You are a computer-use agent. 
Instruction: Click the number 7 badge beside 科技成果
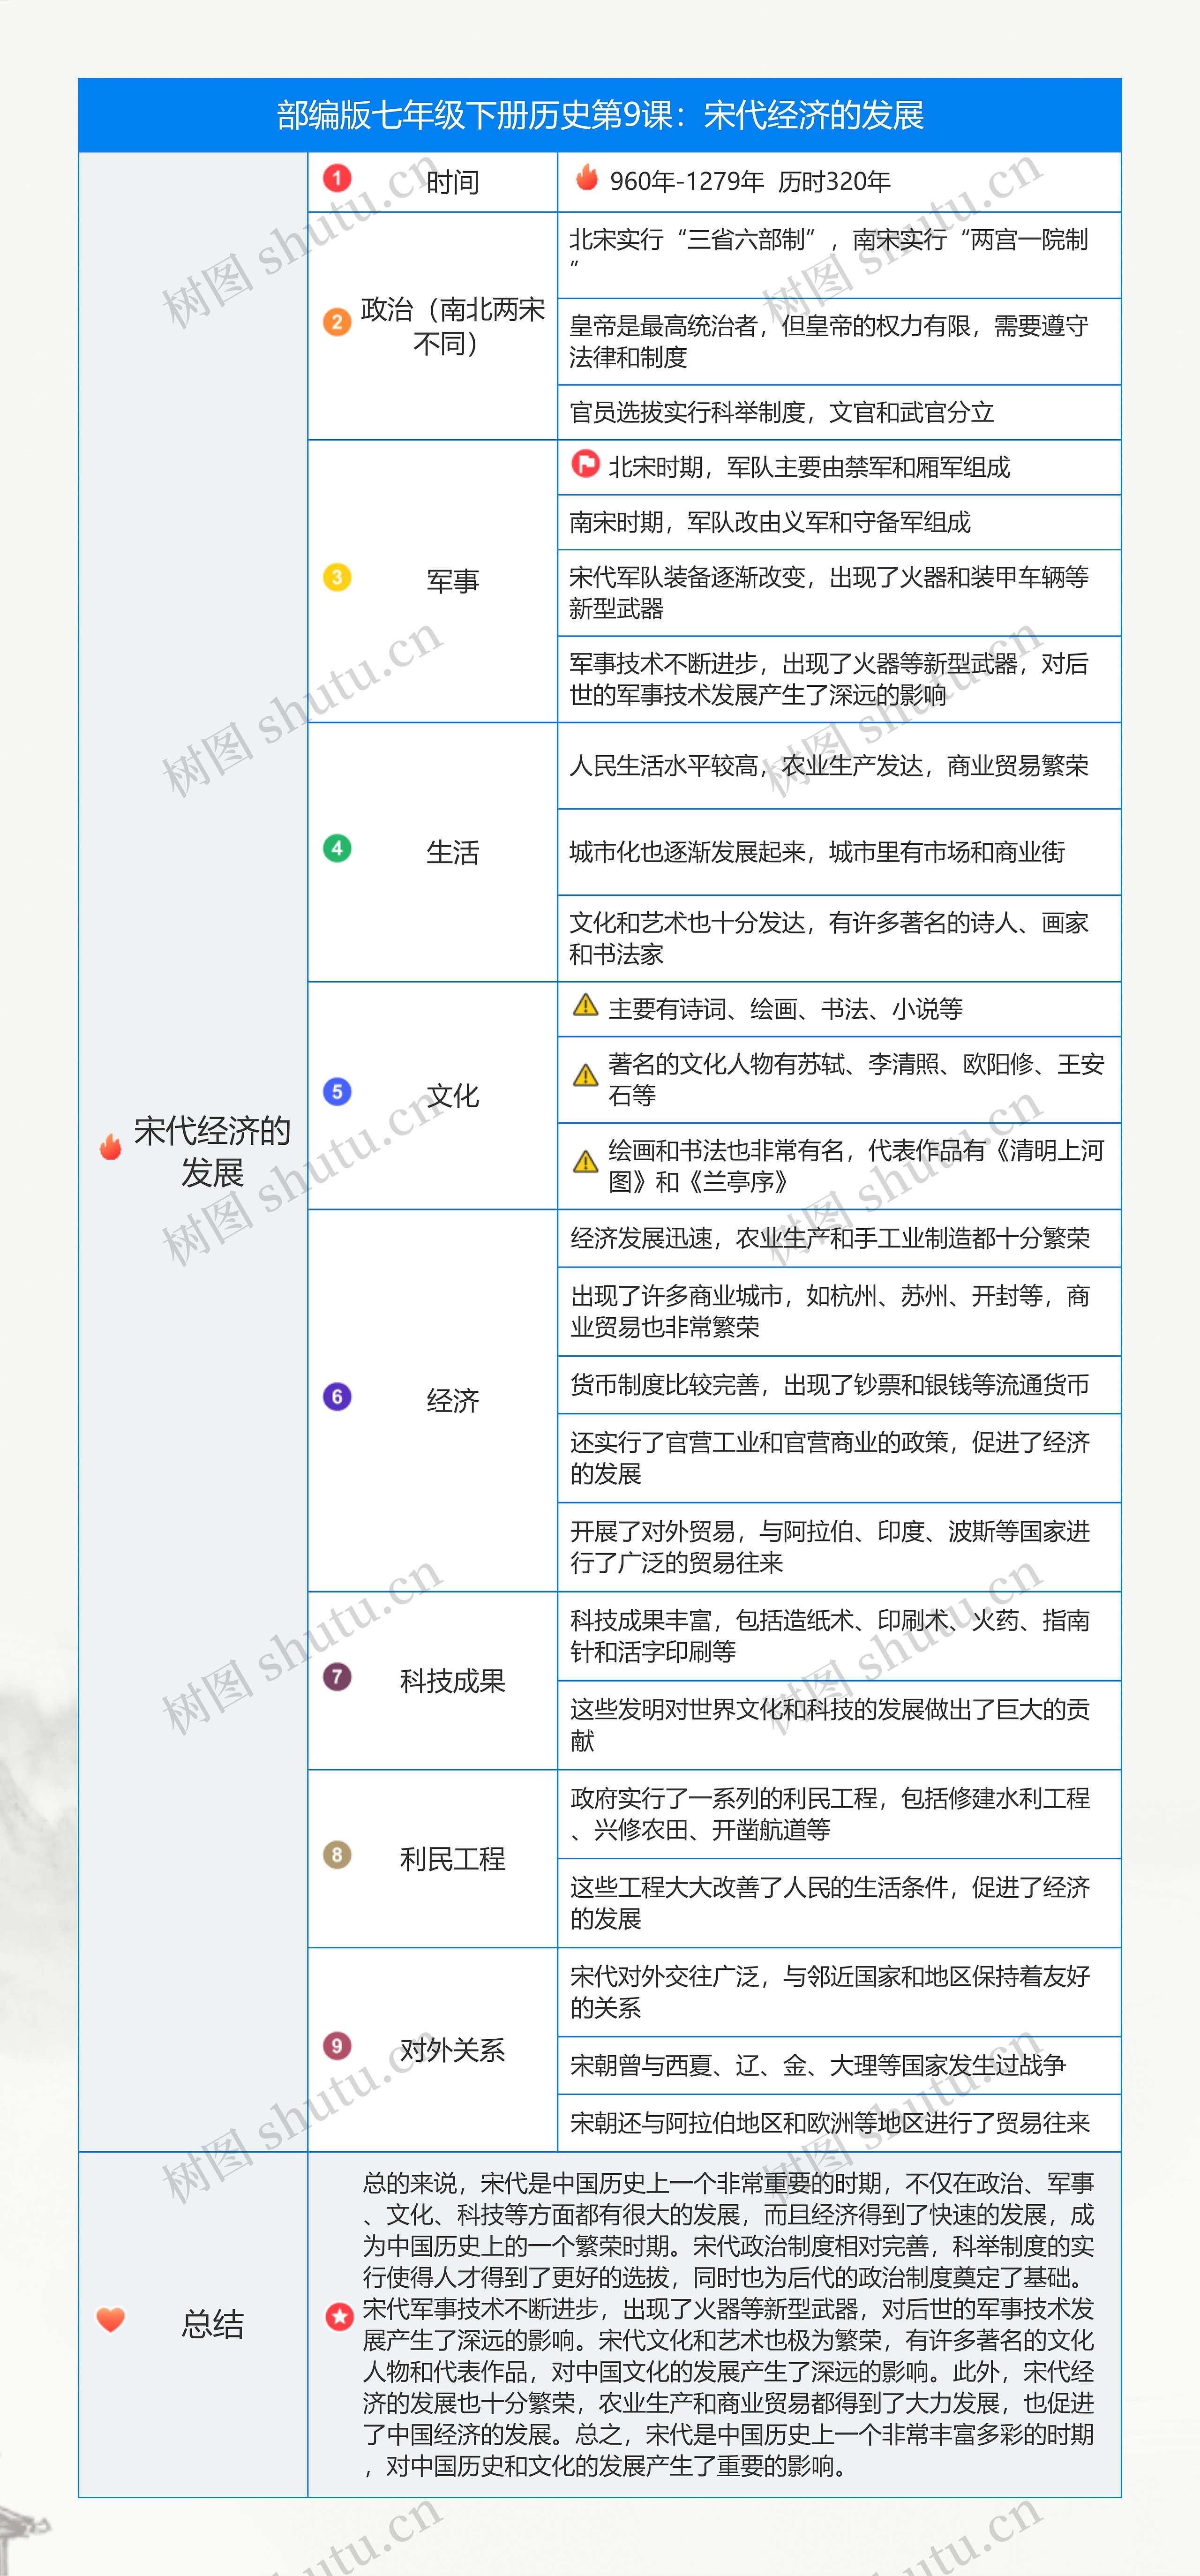pos(337,1676)
